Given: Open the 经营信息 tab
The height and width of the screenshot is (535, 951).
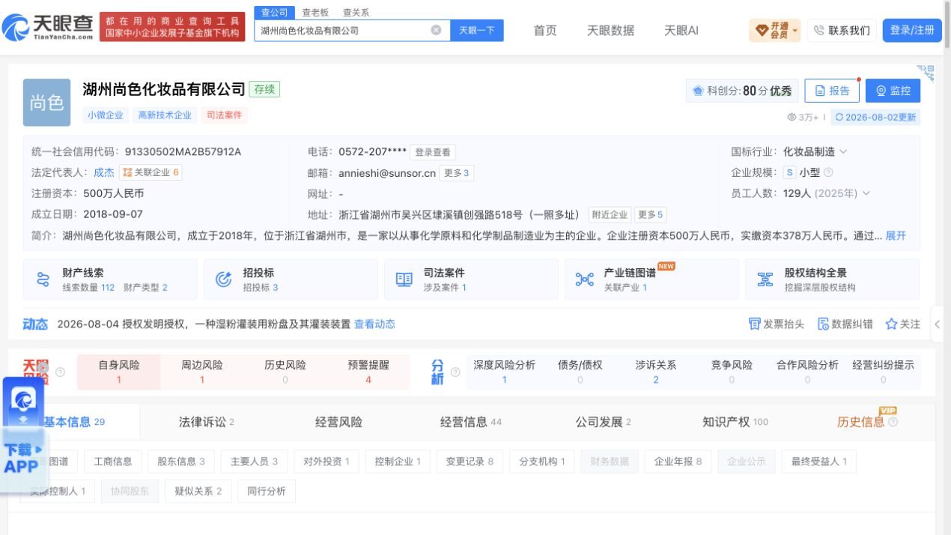Looking at the screenshot, I should point(470,422).
